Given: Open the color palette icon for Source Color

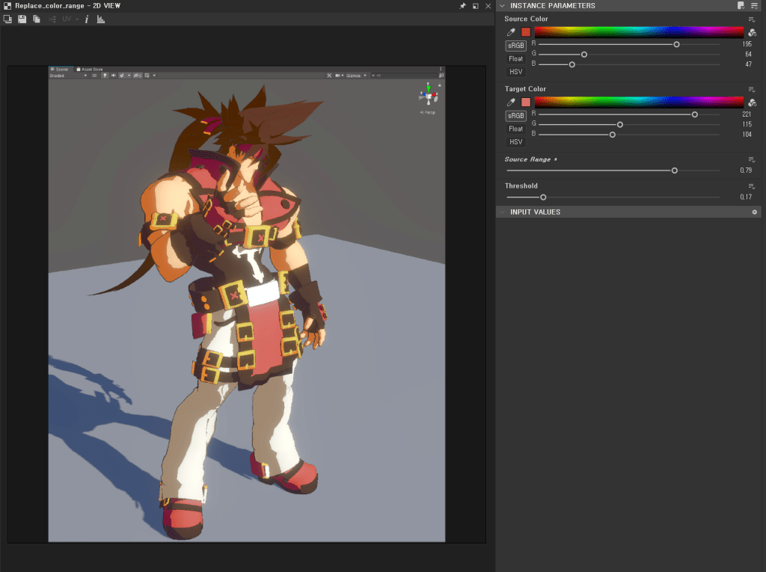Looking at the screenshot, I should (751, 32).
